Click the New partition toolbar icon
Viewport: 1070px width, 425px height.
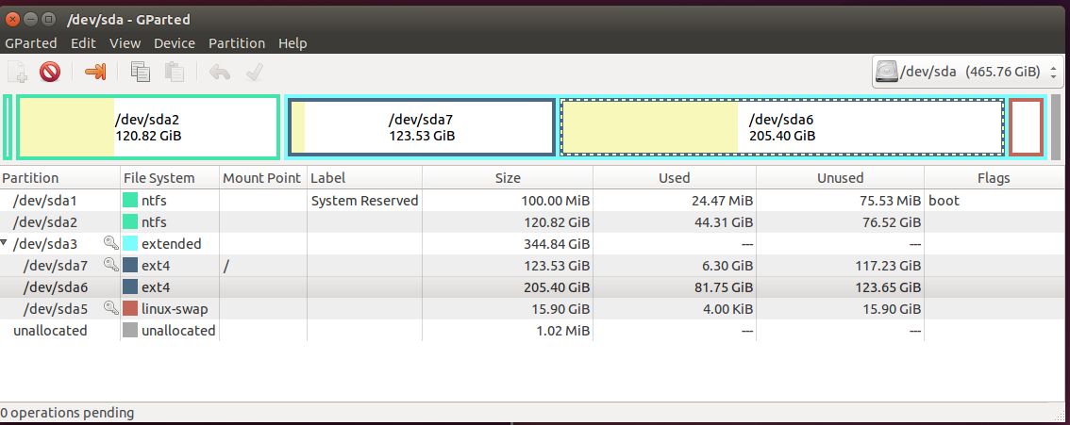coord(17,72)
